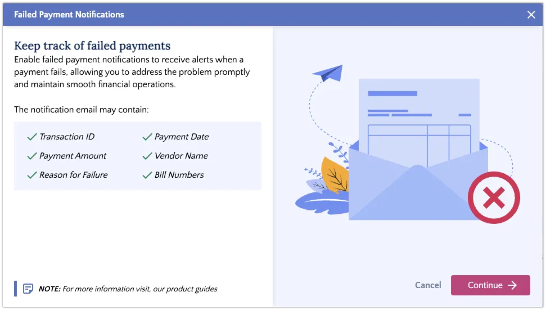This screenshot has width=546, height=310.
Task: Click the arrow icon inside Continue button
Action: [512, 285]
